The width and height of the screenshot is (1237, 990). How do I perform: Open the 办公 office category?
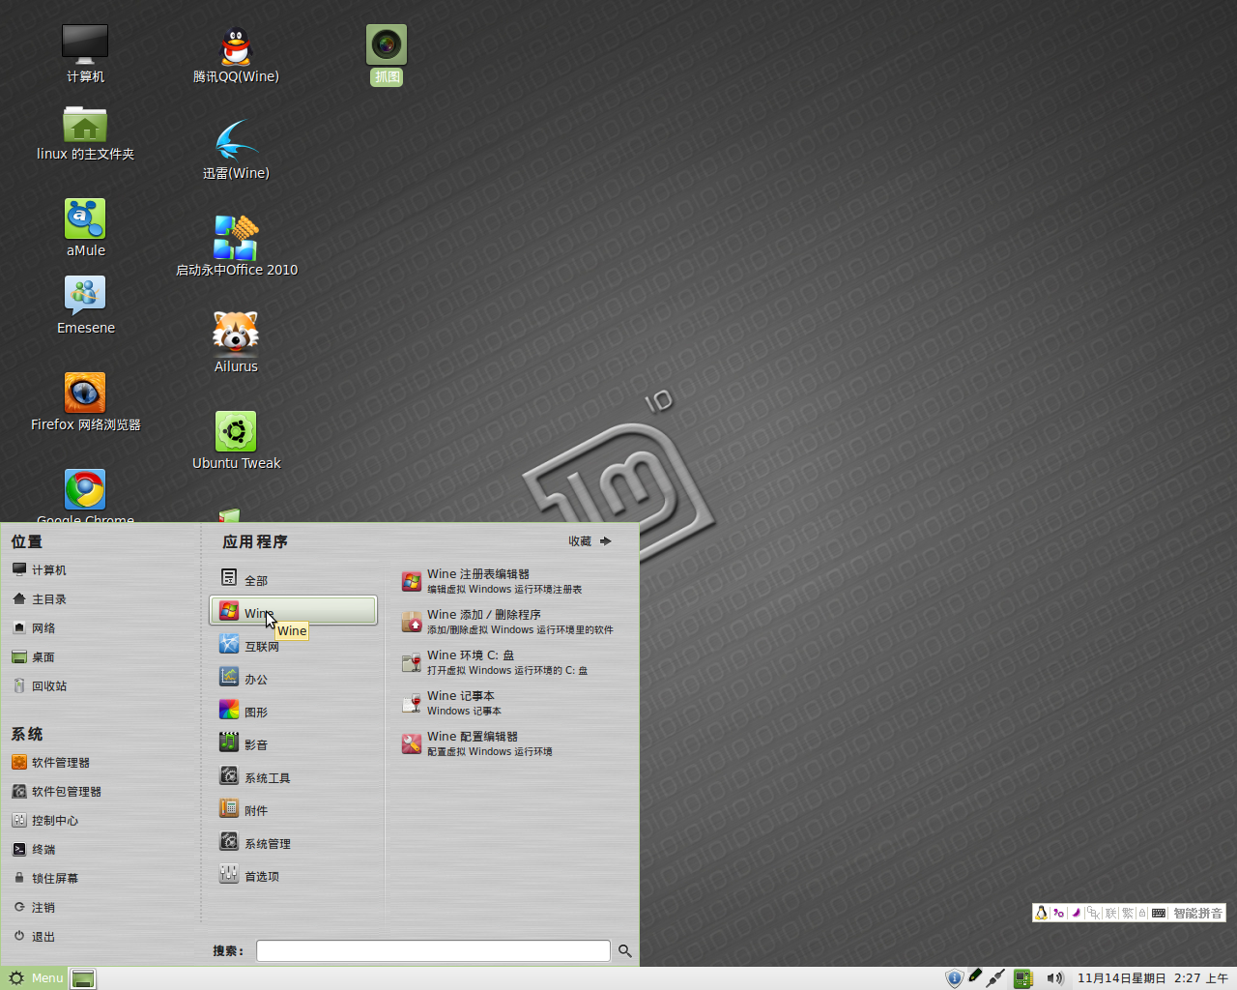(x=293, y=678)
